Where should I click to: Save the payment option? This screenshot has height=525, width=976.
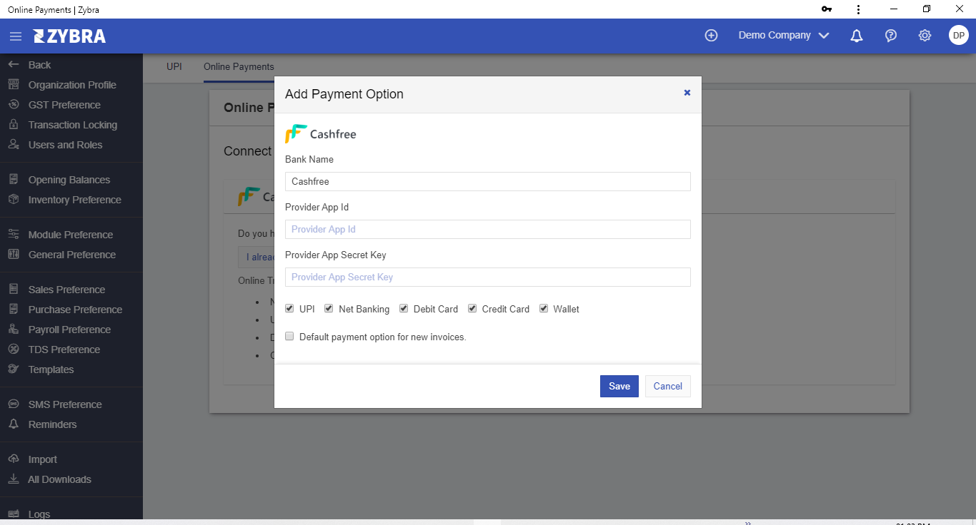tap(619, 386)
